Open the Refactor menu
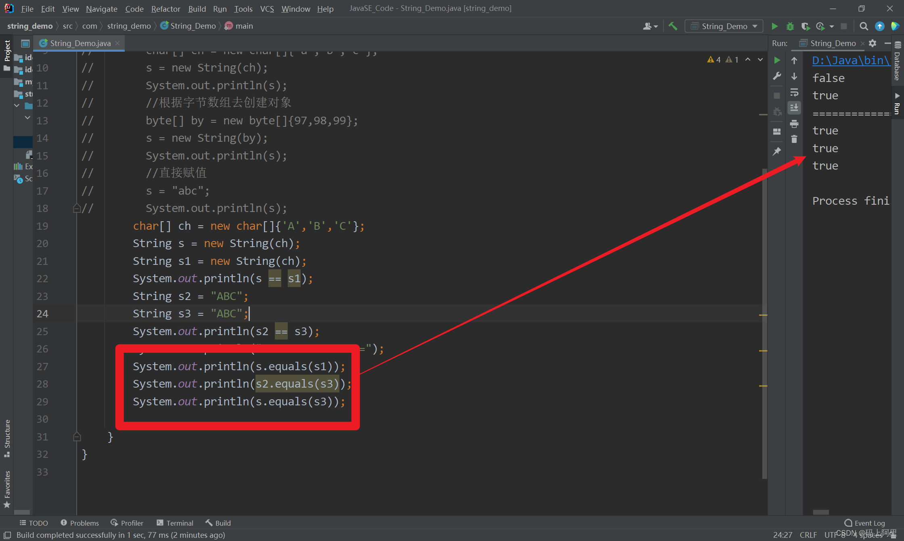 tap(165, 8)
